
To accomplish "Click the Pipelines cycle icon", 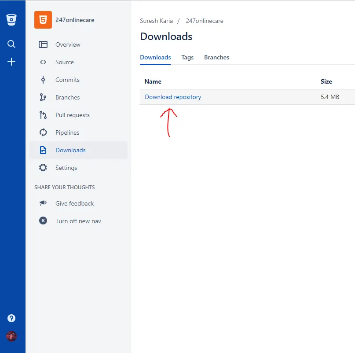I will tap(43, 132).
